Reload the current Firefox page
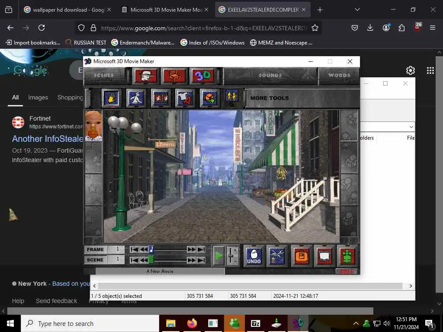The width and height of the screenshot is (443, 332). click(x=42, y=28)
